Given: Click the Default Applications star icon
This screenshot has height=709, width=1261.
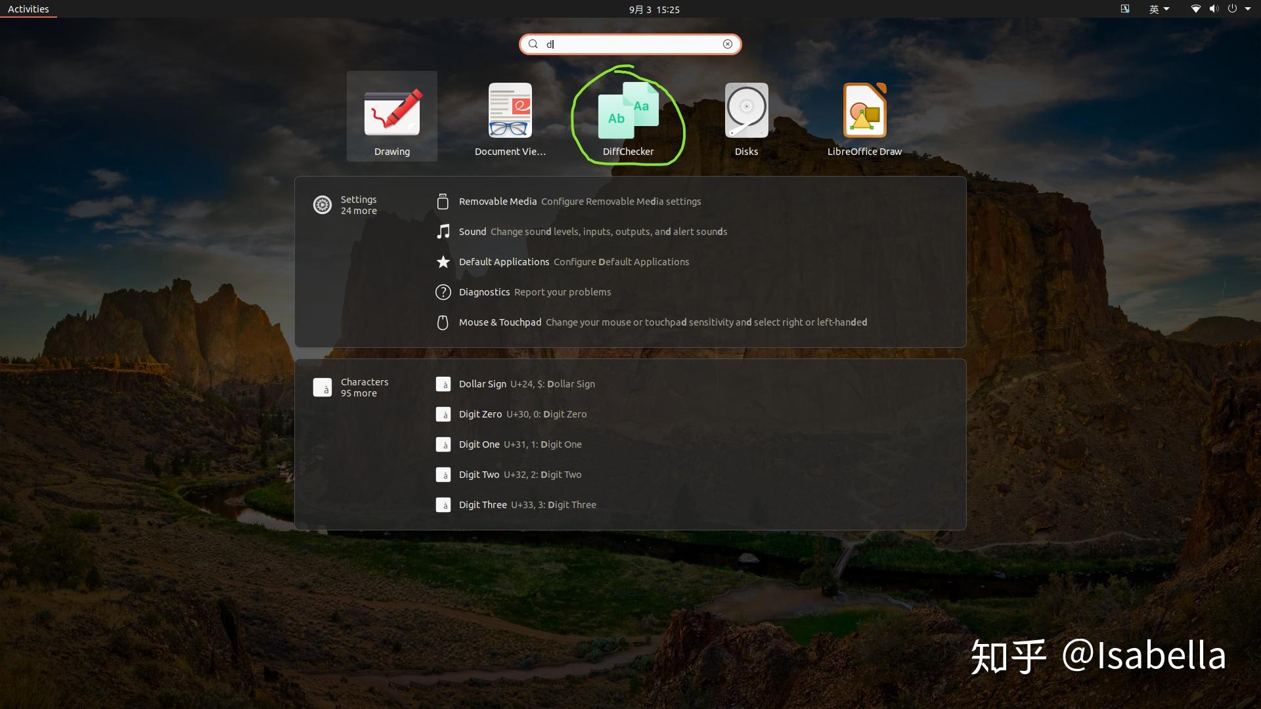Looking at the screenshot, I should [443, 262].
